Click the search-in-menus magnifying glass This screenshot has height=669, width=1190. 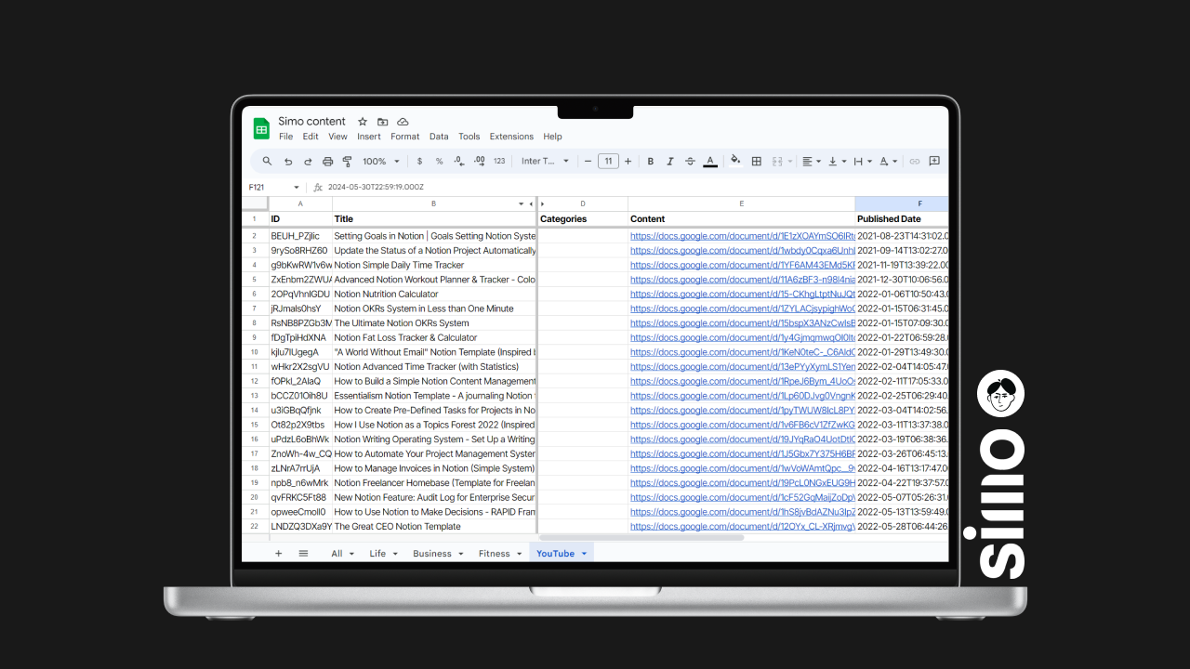[x=267, y=161]
